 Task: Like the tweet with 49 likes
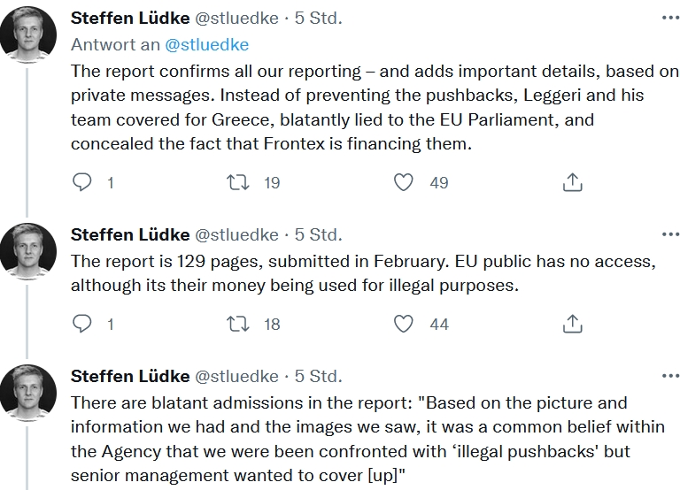(404, 182)
